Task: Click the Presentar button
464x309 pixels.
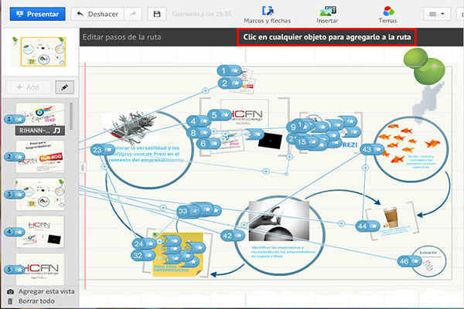Action: coord(38,14)
